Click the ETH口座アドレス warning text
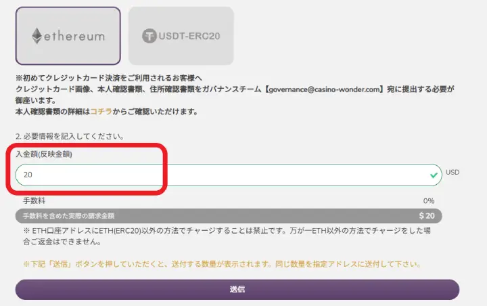Image resolution: width=487 pixels, height=306 pixels. click(x=227, y=236)
